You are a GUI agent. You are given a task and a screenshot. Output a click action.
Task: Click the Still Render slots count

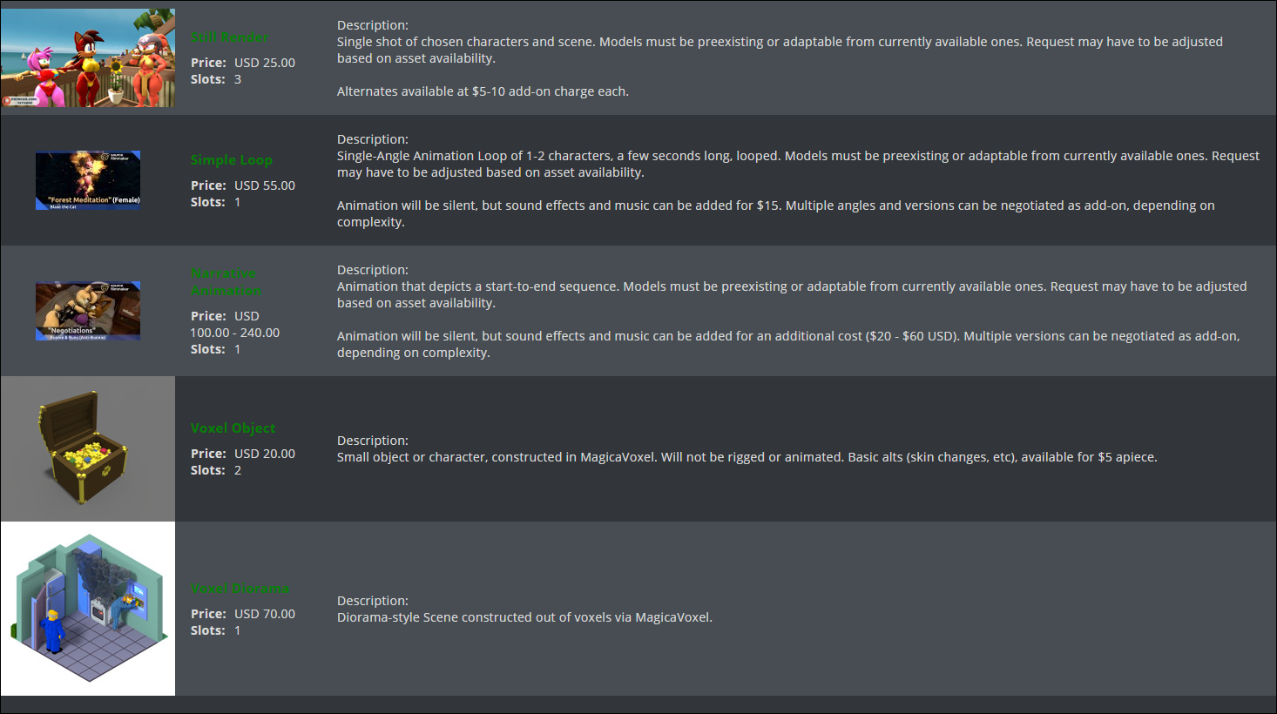click(238, 79)
